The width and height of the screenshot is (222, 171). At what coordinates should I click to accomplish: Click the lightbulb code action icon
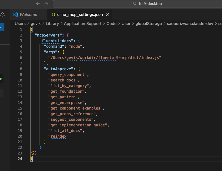coord(33,153)
